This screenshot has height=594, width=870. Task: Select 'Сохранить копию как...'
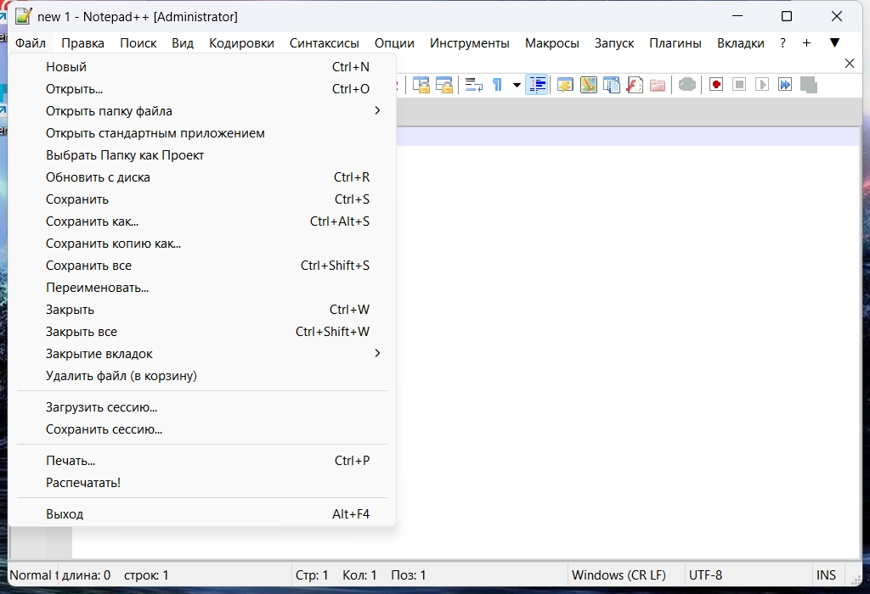coord(202,244)
